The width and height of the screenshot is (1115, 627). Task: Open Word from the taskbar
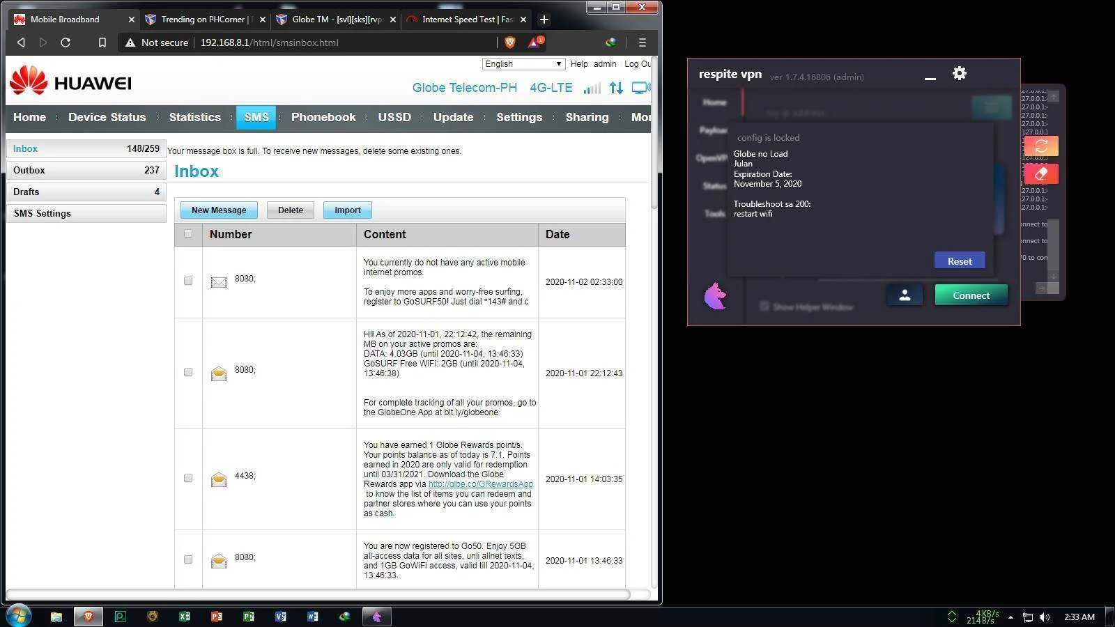pos(313,617)
